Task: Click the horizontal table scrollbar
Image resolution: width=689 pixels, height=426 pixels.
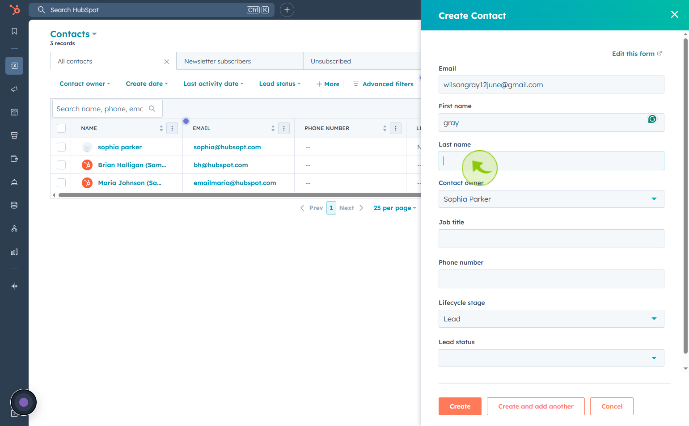Action: tap(239, 195)
